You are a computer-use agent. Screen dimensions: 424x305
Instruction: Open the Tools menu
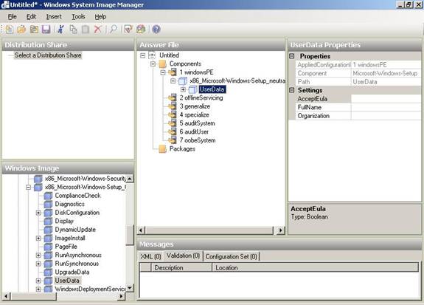[x=78, y=17]
